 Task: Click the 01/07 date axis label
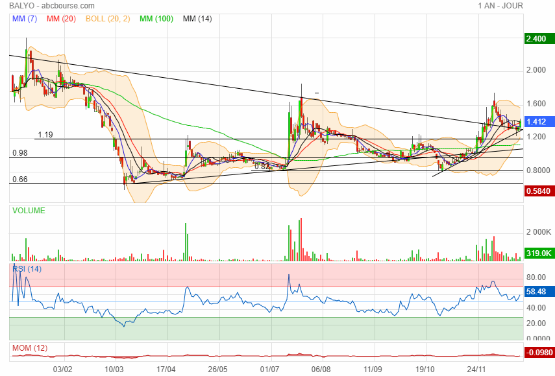click(269, 370)
